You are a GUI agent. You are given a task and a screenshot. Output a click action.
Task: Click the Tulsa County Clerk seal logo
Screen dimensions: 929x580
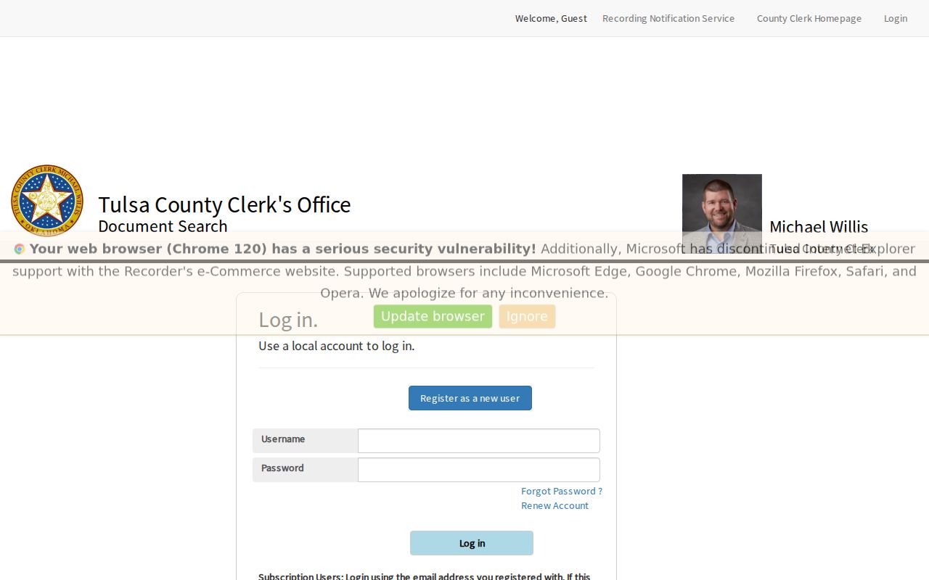coord(47,201)
